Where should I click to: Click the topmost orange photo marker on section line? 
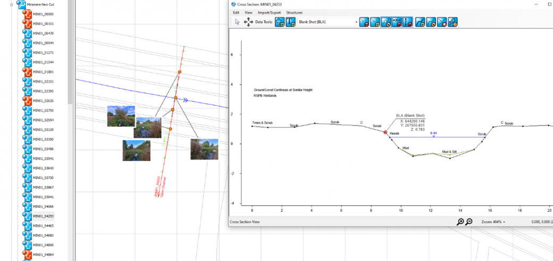180,72
